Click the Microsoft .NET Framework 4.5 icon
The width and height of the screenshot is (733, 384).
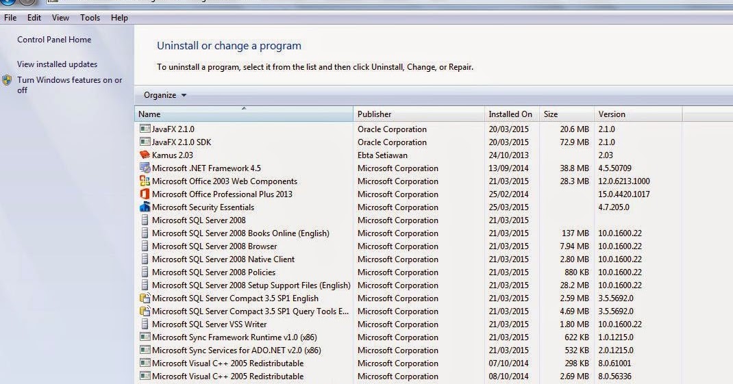tap(145, 168)
